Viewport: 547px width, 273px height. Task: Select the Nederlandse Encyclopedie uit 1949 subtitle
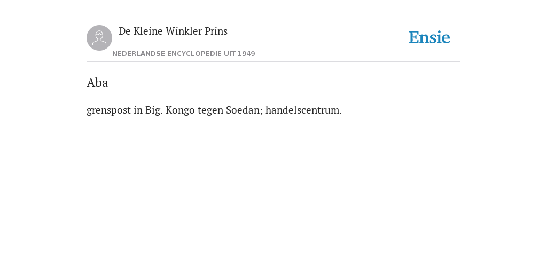pyautogui.click(x=184, y=54)
